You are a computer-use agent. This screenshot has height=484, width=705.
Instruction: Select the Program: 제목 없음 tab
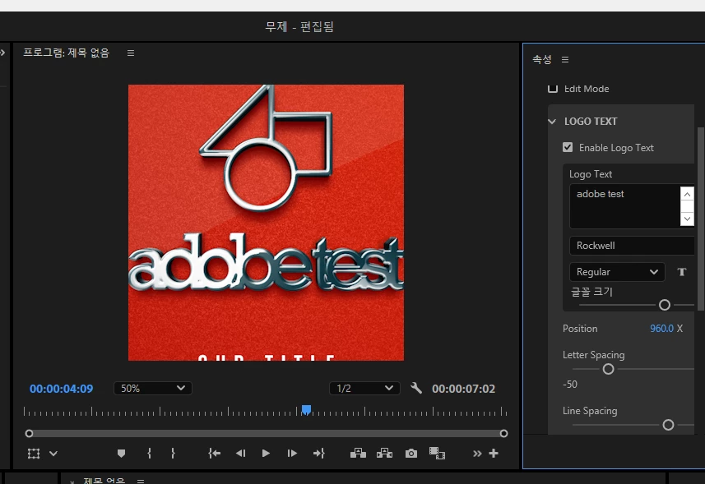pos(67,53)
